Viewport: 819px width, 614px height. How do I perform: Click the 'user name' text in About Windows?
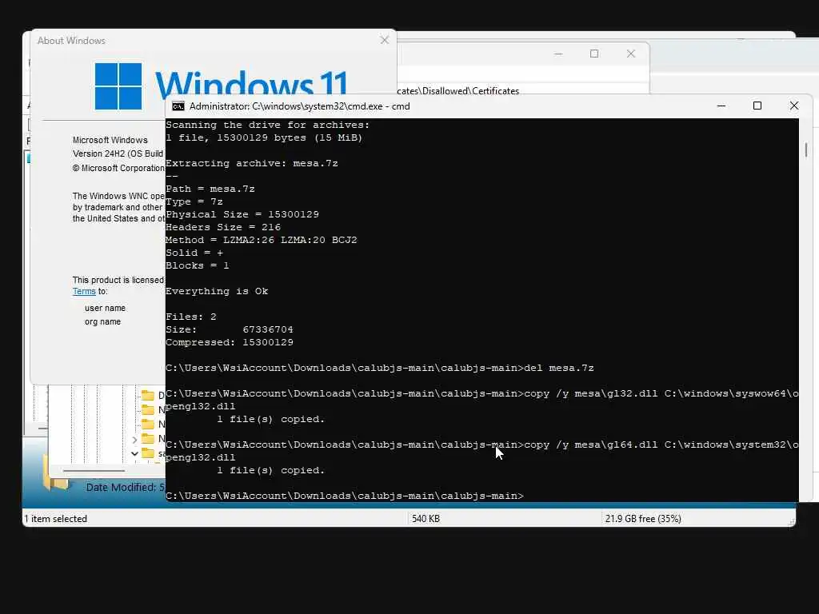click(x=105, y=308)
